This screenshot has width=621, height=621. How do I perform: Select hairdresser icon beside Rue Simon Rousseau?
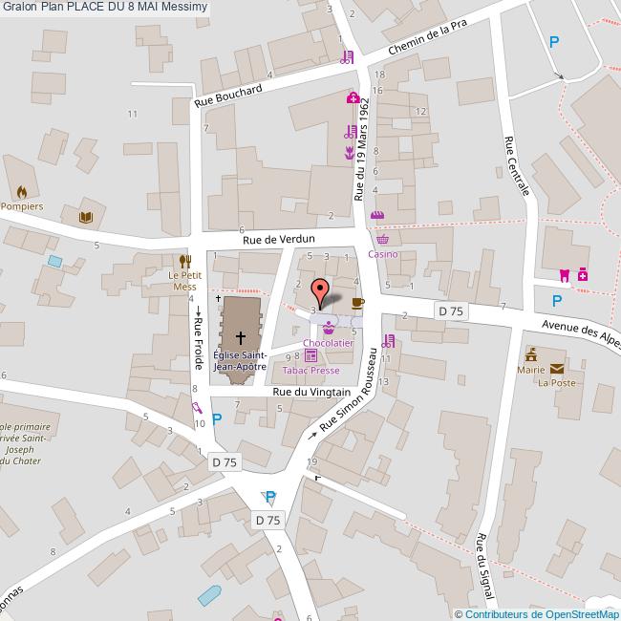click(x=387, y=340)
